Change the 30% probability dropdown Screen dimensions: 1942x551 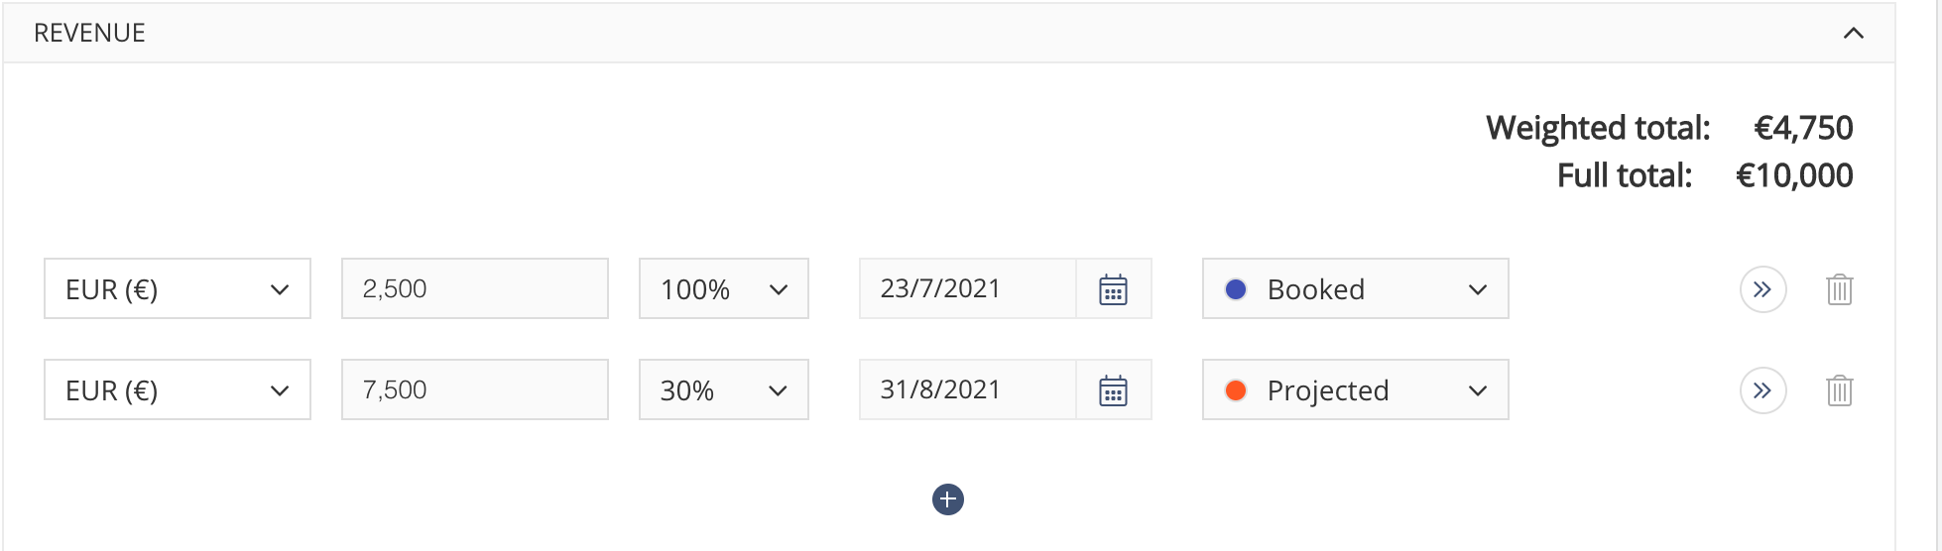tap(724, 389)
